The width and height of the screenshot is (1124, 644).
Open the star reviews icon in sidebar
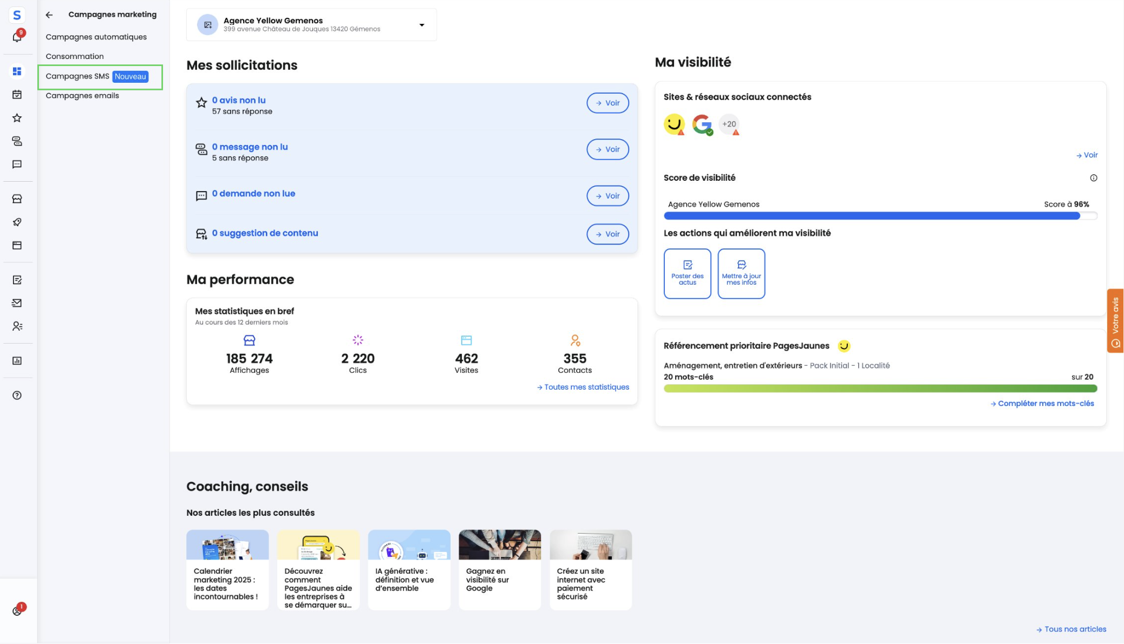tap(17, 118)
